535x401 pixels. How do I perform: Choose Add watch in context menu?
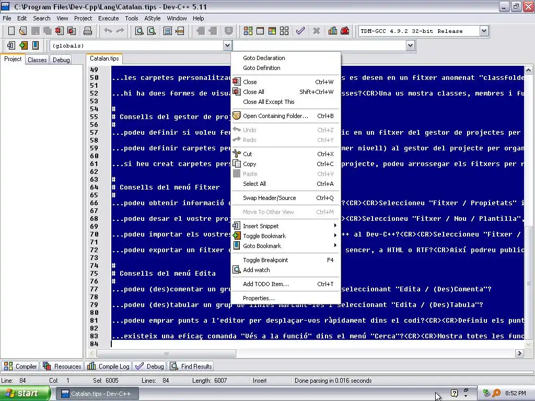(286, 270)
